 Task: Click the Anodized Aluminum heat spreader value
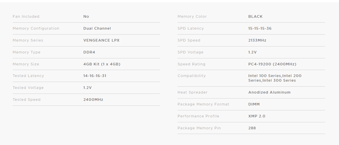tap(269, 92)
